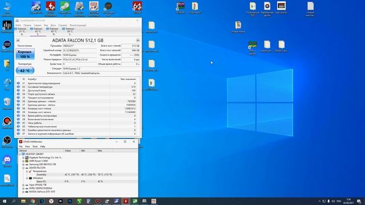Expand the NVIDIA GeForce GTX 1070 node
The image size is (365, 205).
(23, 192)
